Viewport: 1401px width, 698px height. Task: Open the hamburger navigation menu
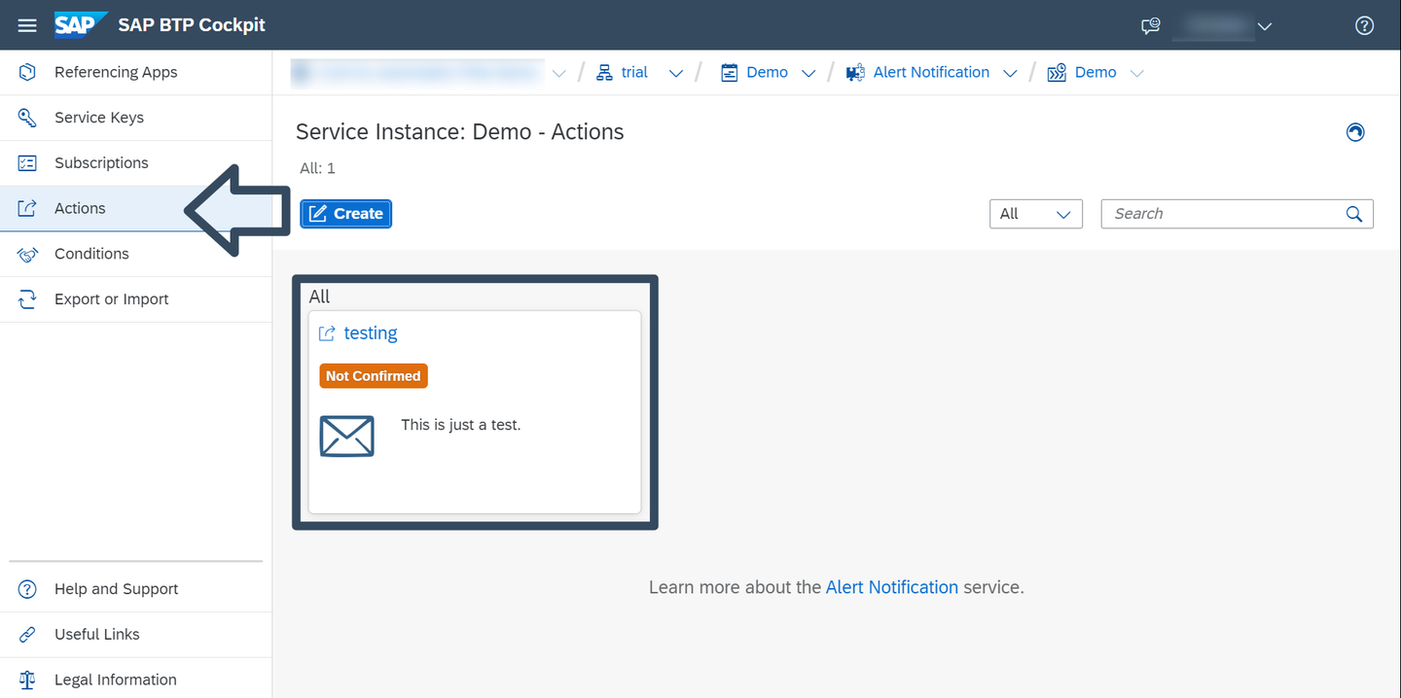pos(27,25)
